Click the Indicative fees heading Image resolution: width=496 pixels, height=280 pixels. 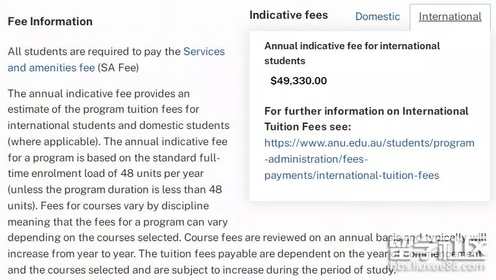[289, 15]
